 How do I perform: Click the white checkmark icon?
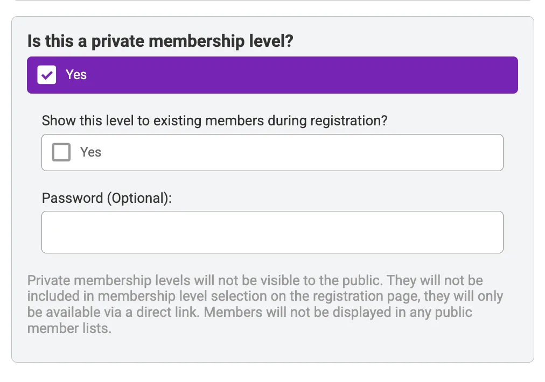(x=47, y=75)
